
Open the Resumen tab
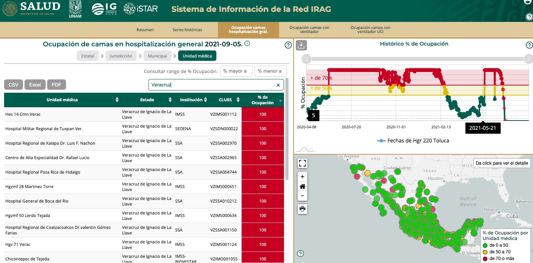coord(145,30)
